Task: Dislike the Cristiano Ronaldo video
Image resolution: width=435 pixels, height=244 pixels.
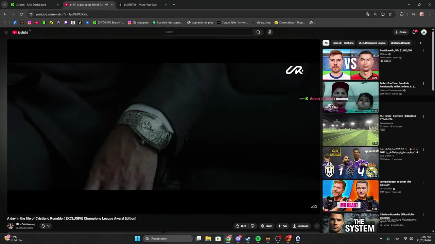Action: (x=253, y=226)
